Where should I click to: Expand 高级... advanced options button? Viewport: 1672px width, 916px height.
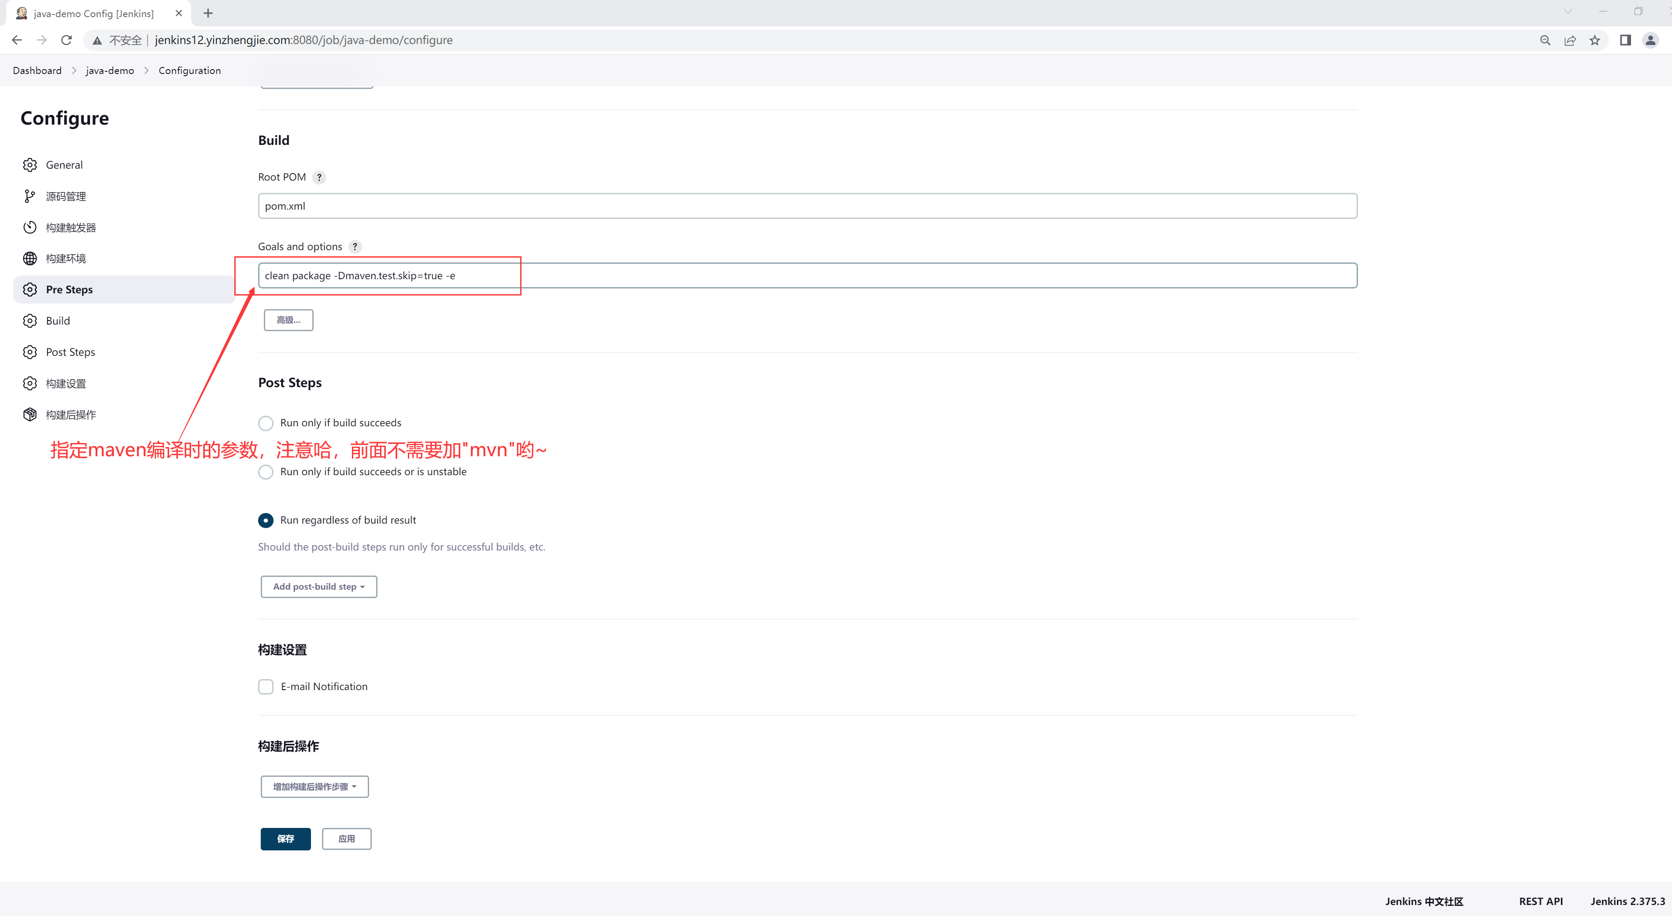[288, 320]
